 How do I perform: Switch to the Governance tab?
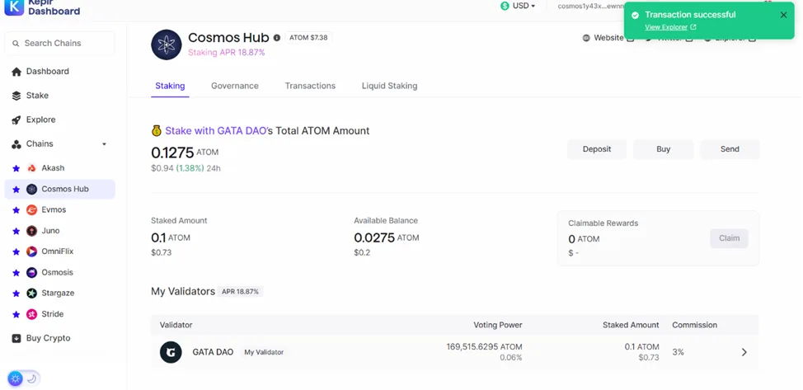pos(234,86)
